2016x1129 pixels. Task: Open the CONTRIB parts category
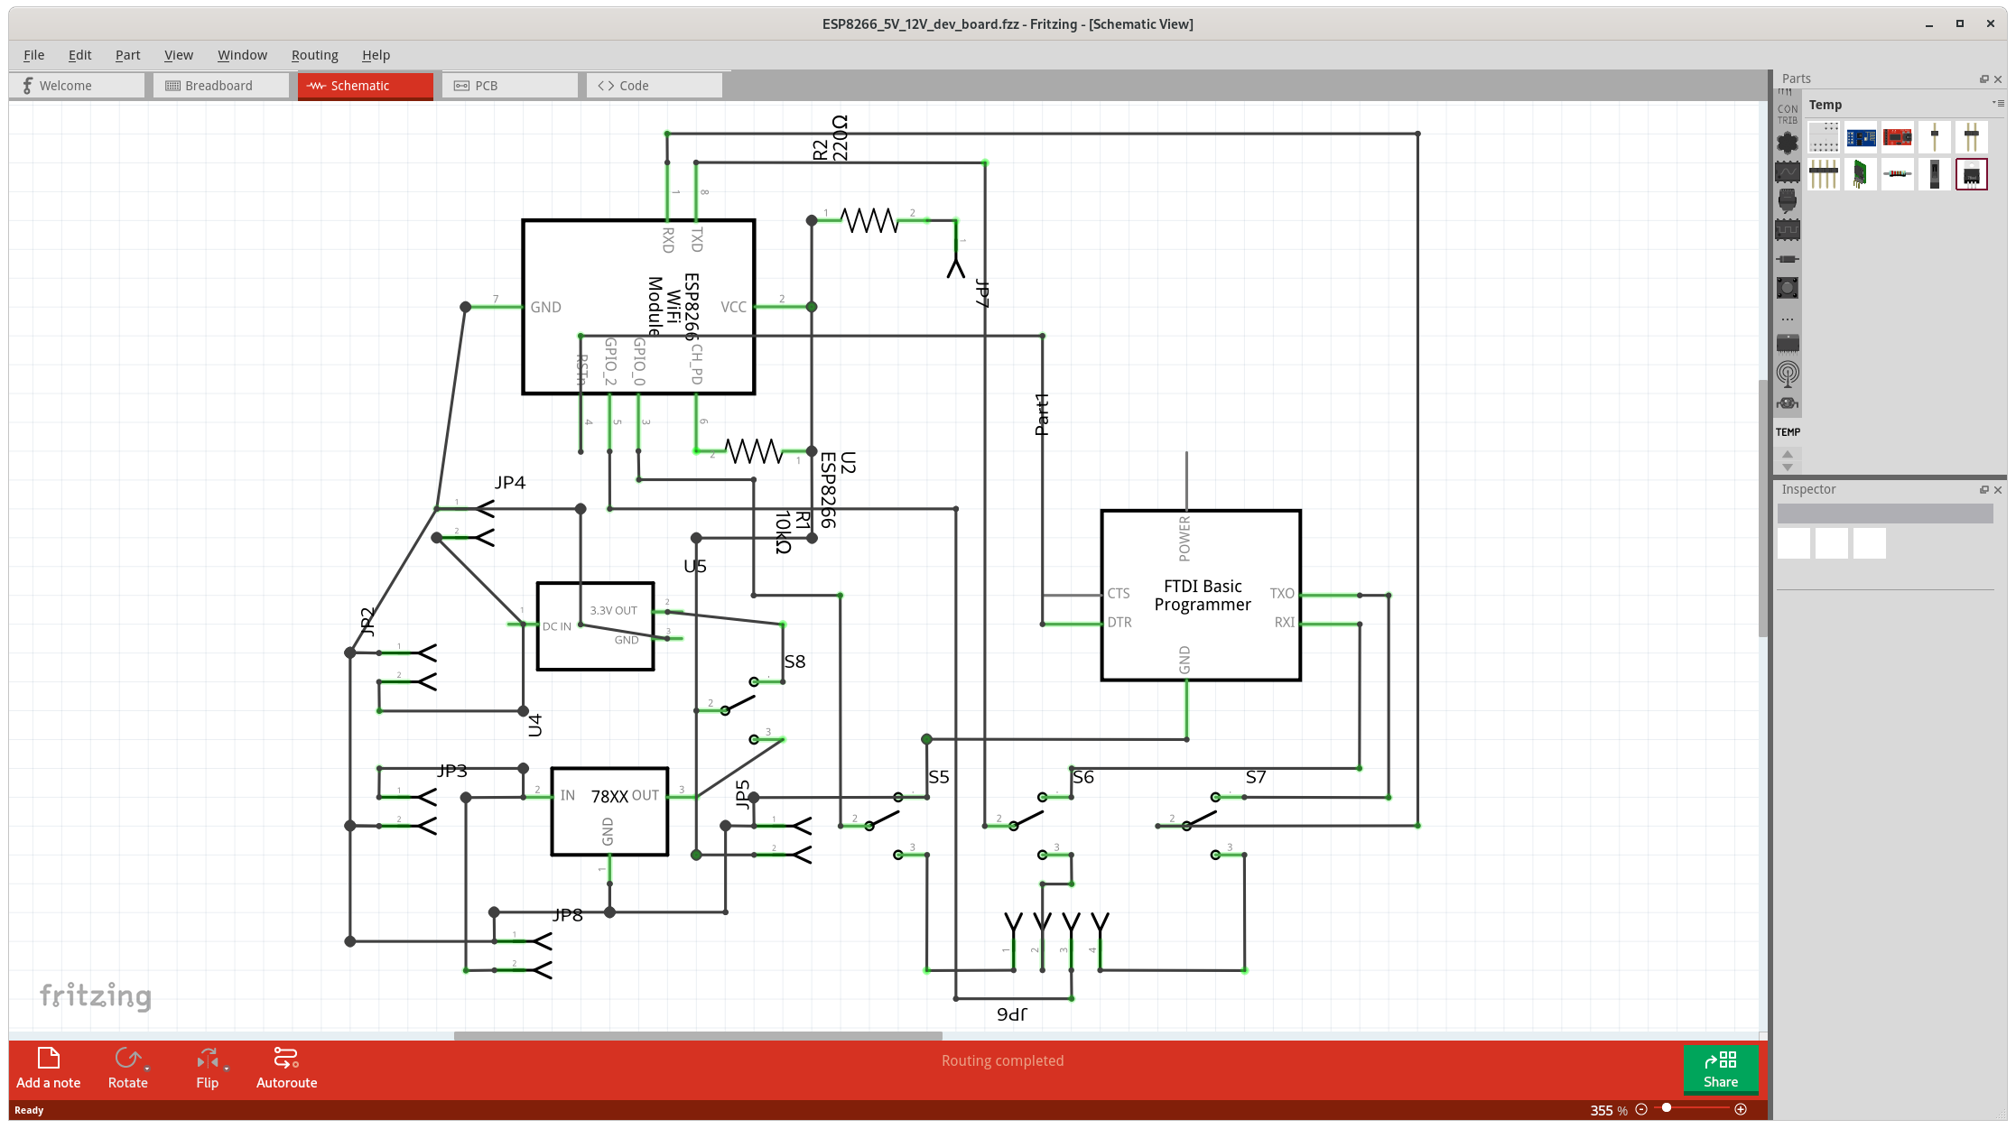coord(1787,114)
